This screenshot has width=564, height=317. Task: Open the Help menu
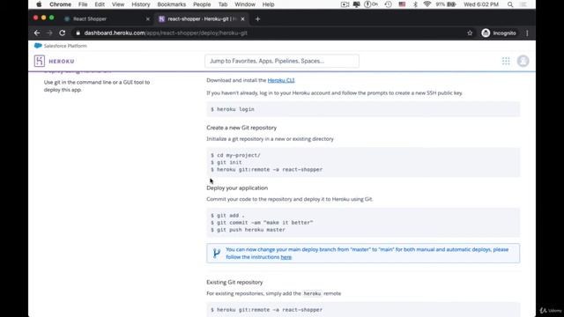[268, 4]
